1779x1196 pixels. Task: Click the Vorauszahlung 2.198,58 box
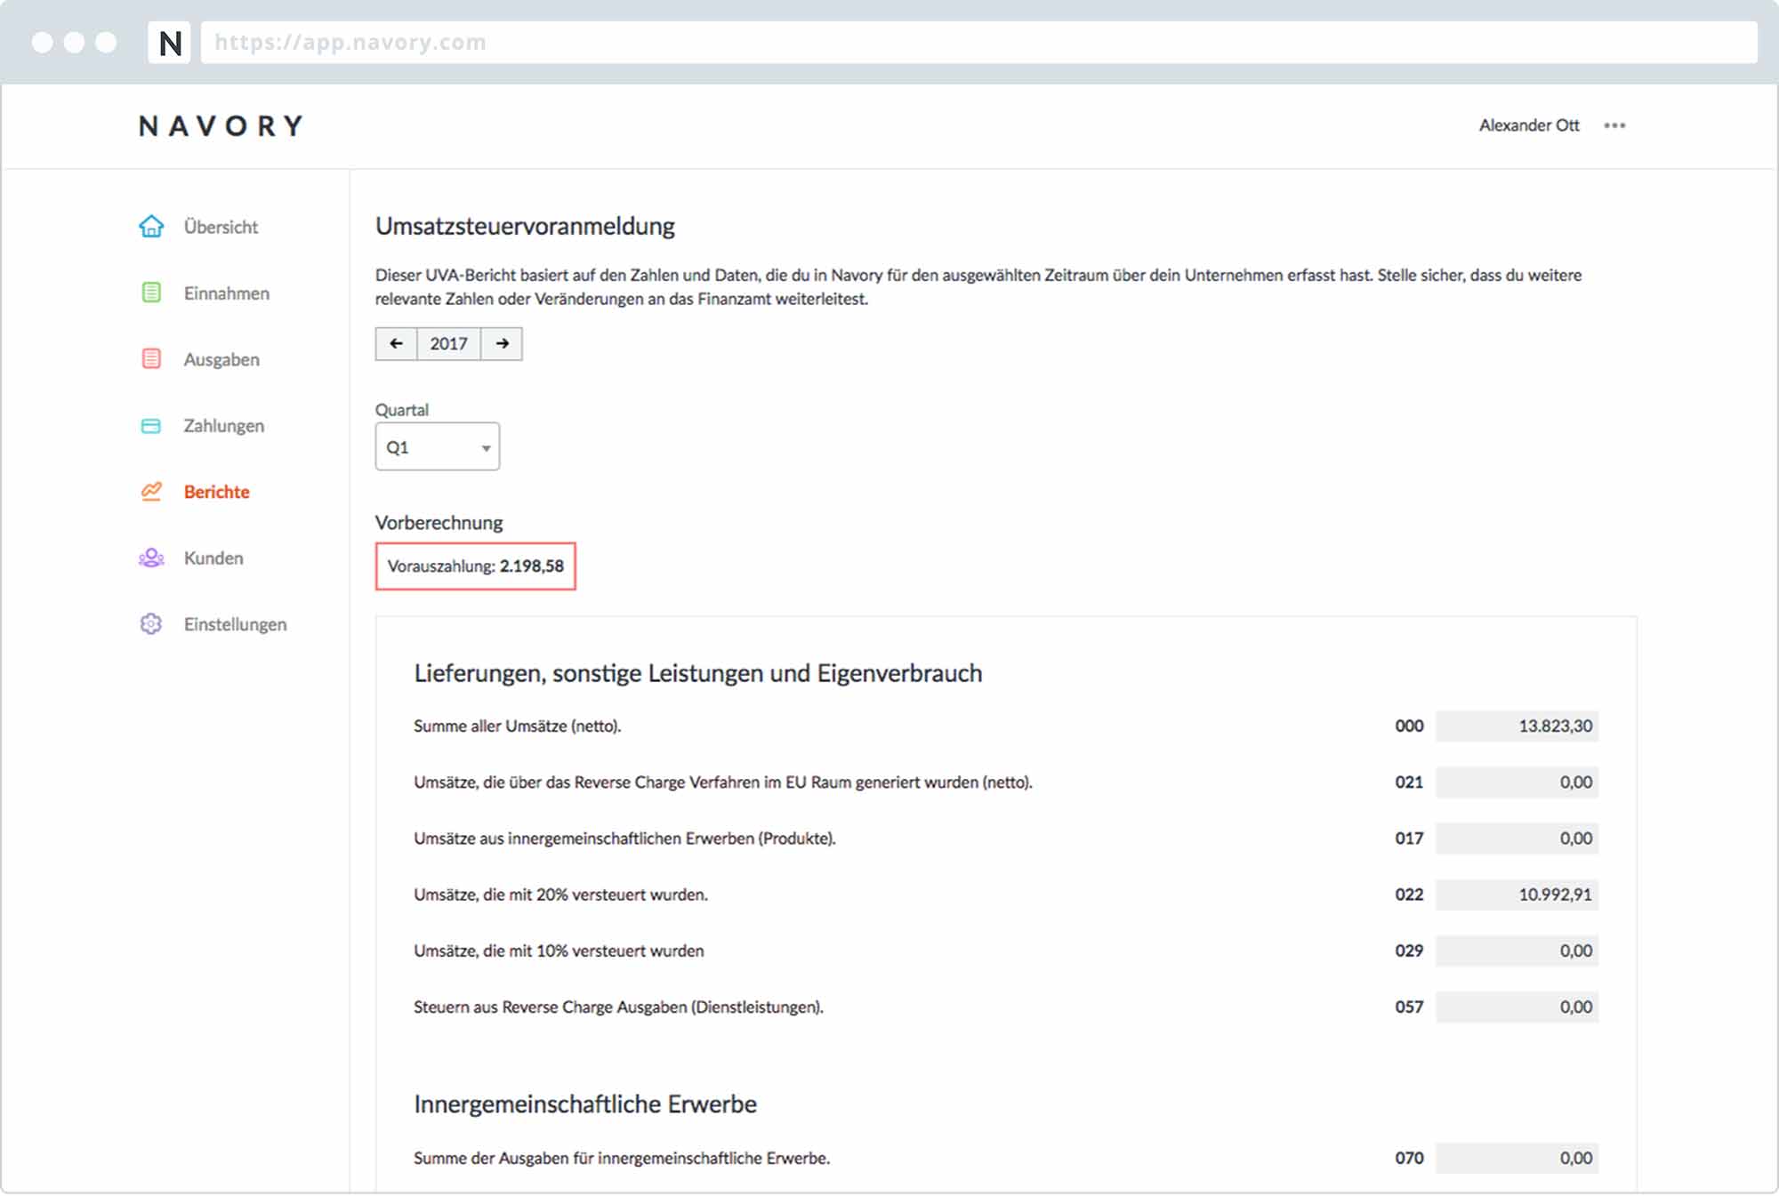point(476,566)
